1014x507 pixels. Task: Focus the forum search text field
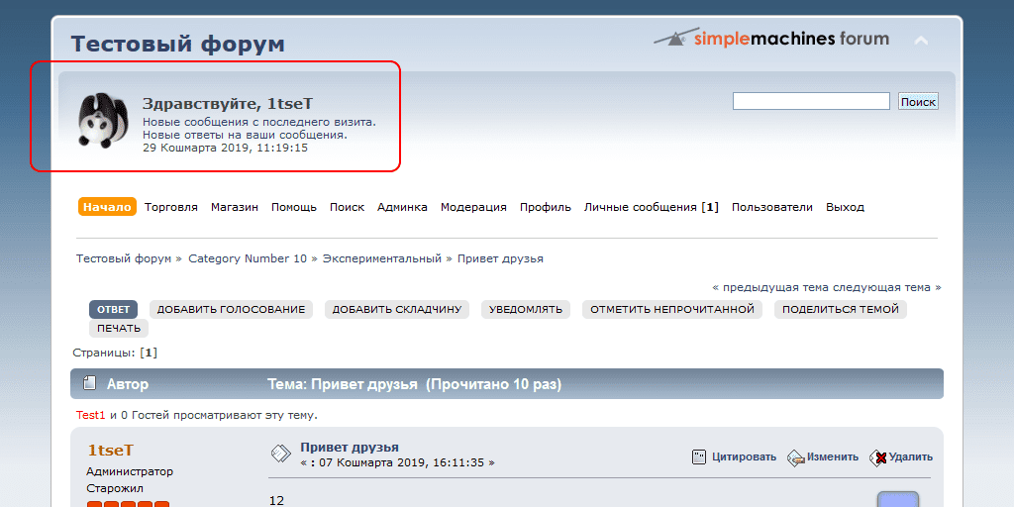pos(810,101)
